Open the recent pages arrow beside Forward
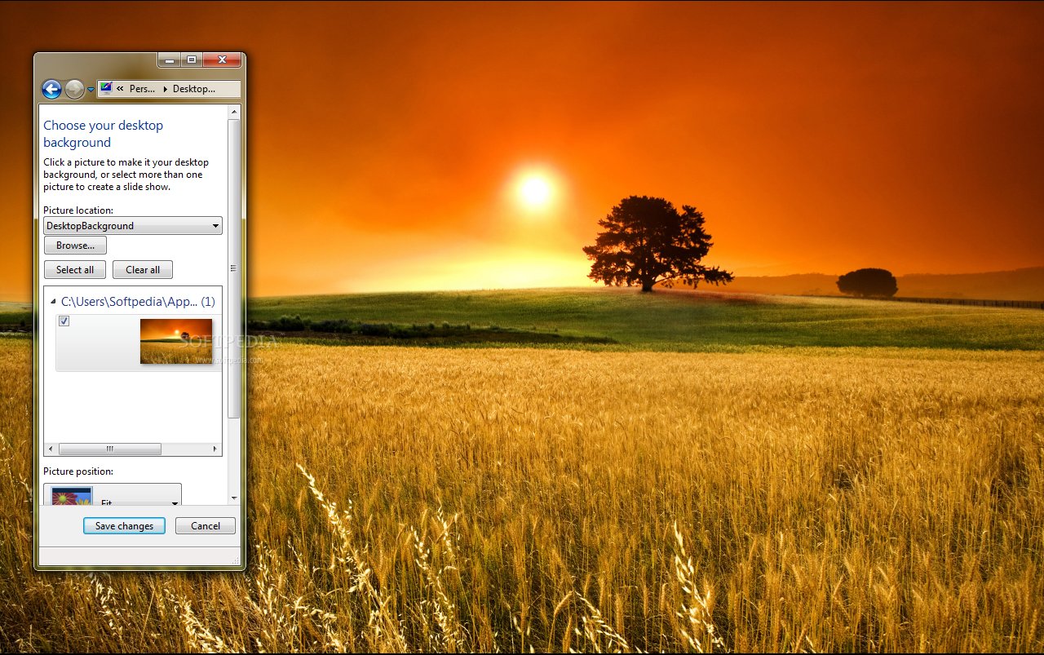The image size is (1044, 655). pos(91,90)
